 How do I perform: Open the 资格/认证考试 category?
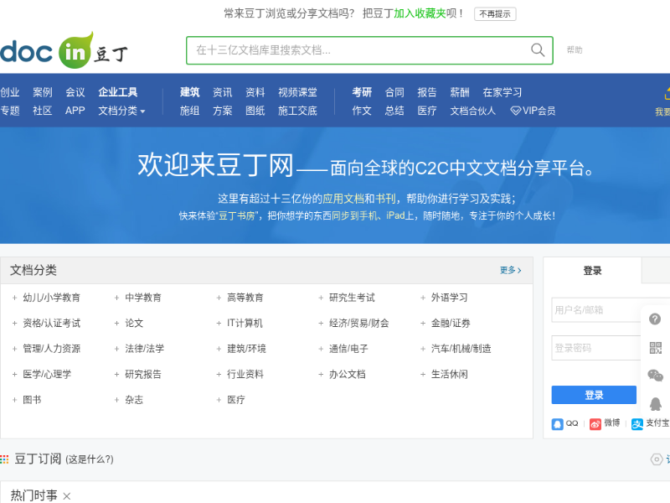click(52, 324)
